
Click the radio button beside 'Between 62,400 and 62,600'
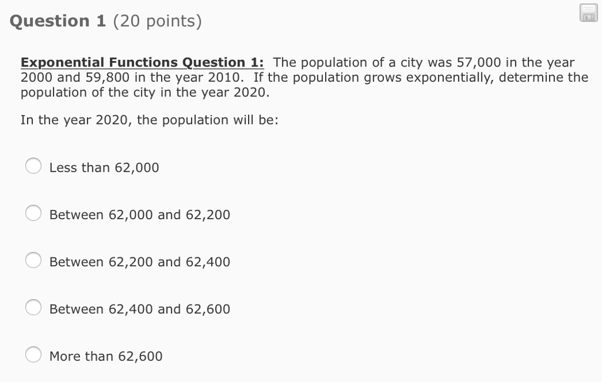coord(34,307)
